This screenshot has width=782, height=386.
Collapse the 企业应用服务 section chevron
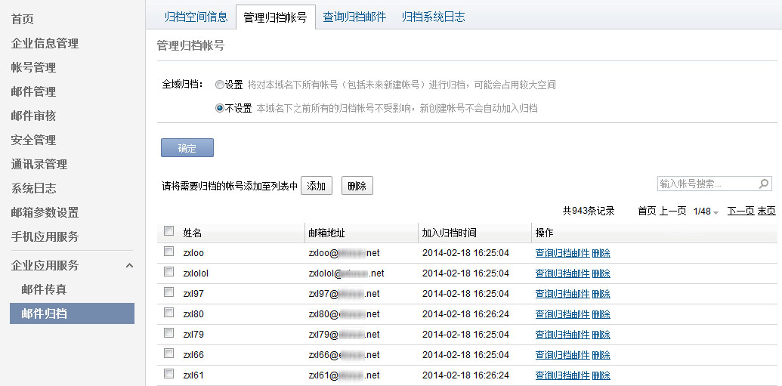129,265
